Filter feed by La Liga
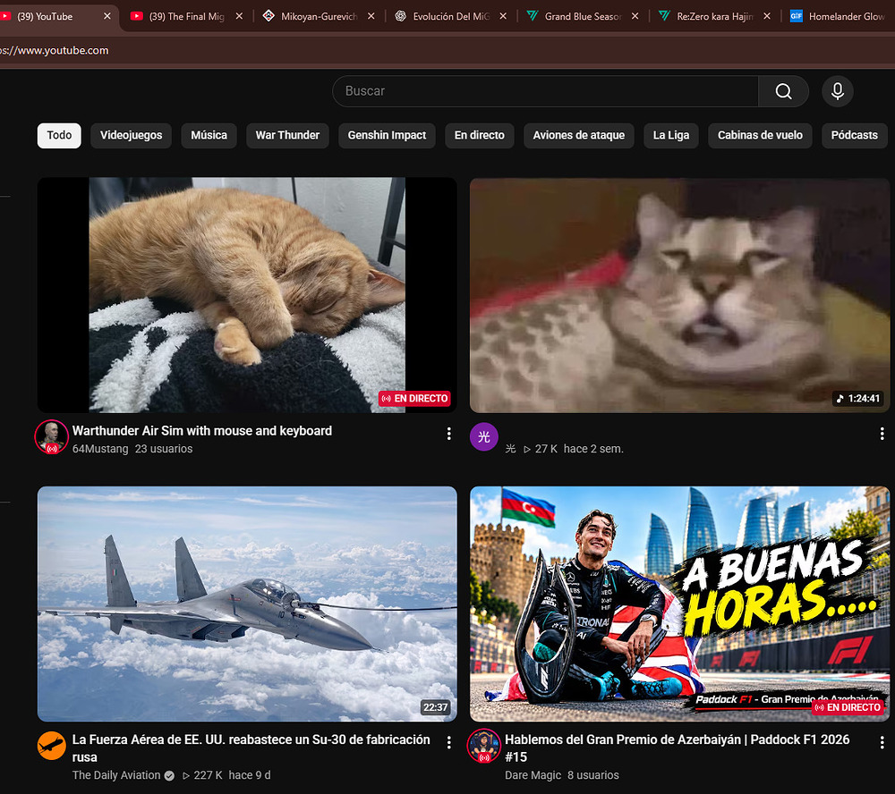Viewport: 895px width, 794px height. pos(671,136)
